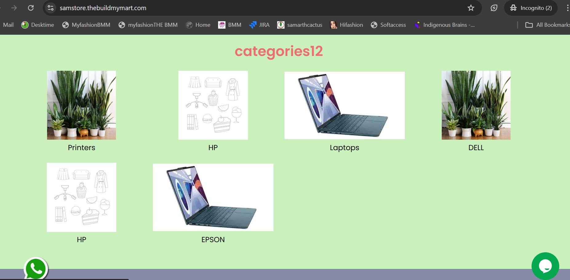Open the Desktime bookmark

pyautogui.click(x=38, y=25)
